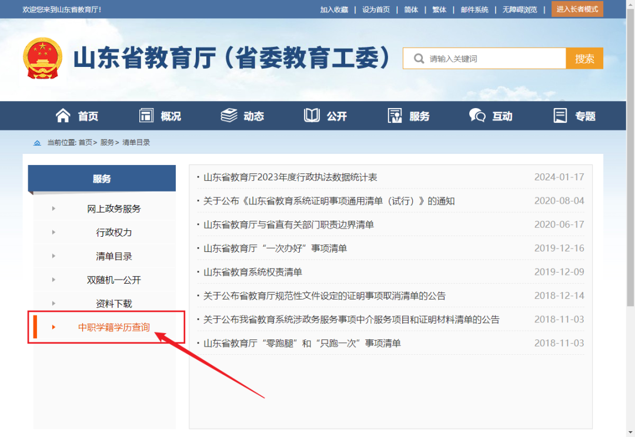
Task: Open the "一次办好" 事项清单 article
Action: pyautogui.click(x=275, y=248)
